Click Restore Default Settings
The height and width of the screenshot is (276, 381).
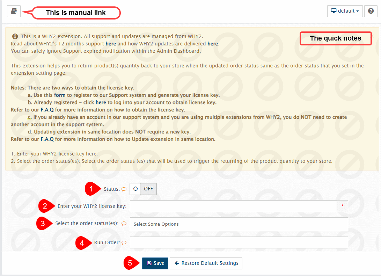[206, 263]
